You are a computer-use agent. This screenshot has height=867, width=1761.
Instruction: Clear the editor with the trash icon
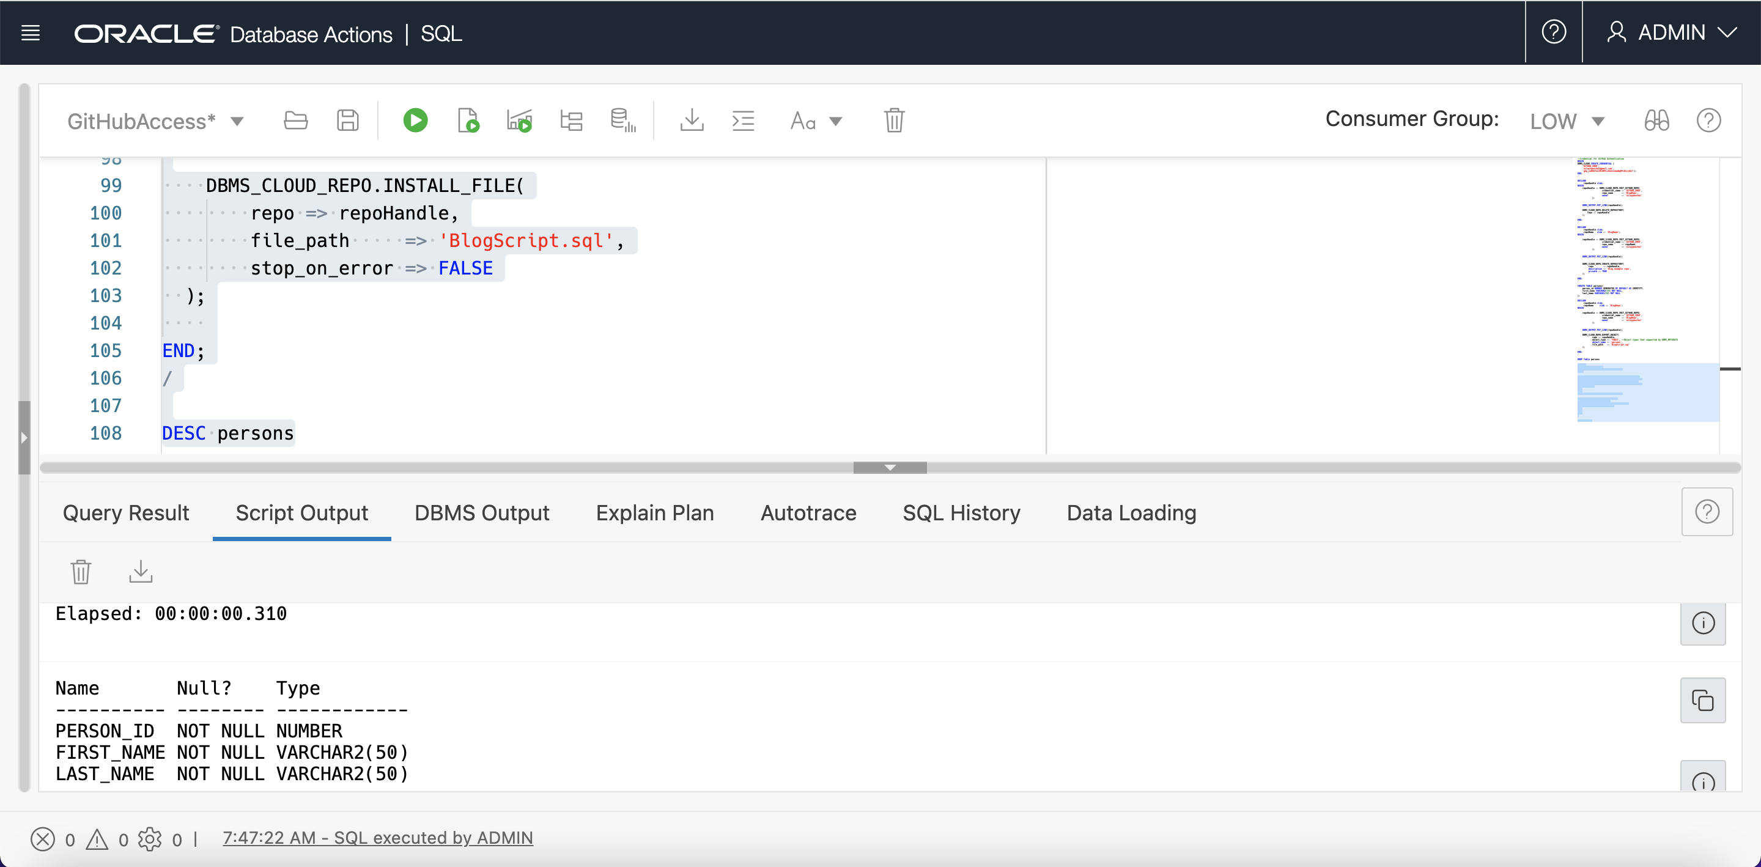point(893,120)
